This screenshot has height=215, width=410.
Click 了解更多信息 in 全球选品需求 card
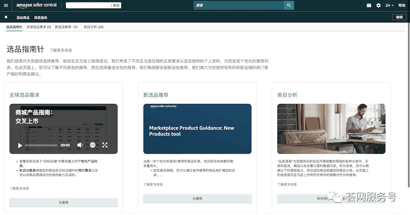tap(19, 188)
